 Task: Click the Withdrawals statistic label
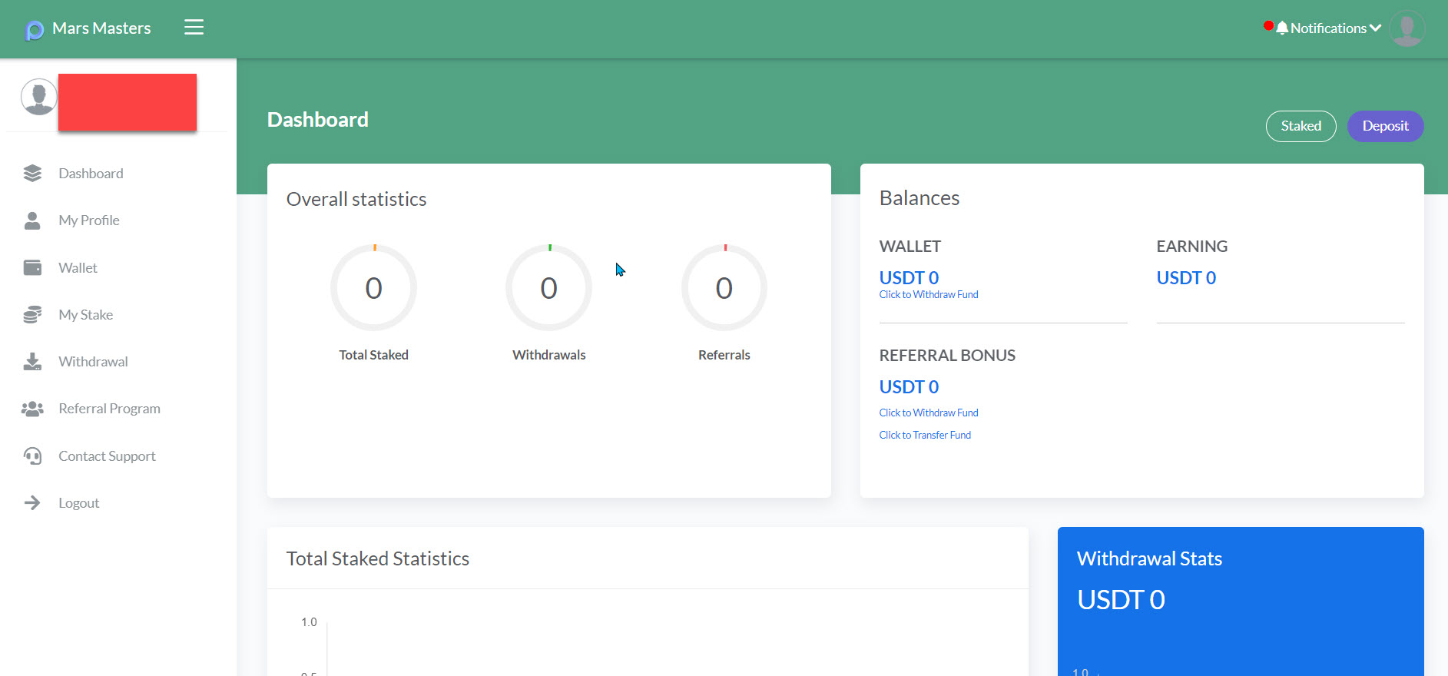548,355
